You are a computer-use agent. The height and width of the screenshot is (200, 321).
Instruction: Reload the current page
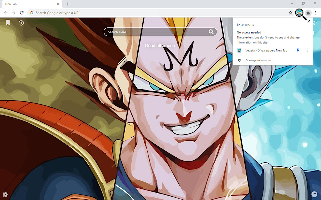(22, 13)
